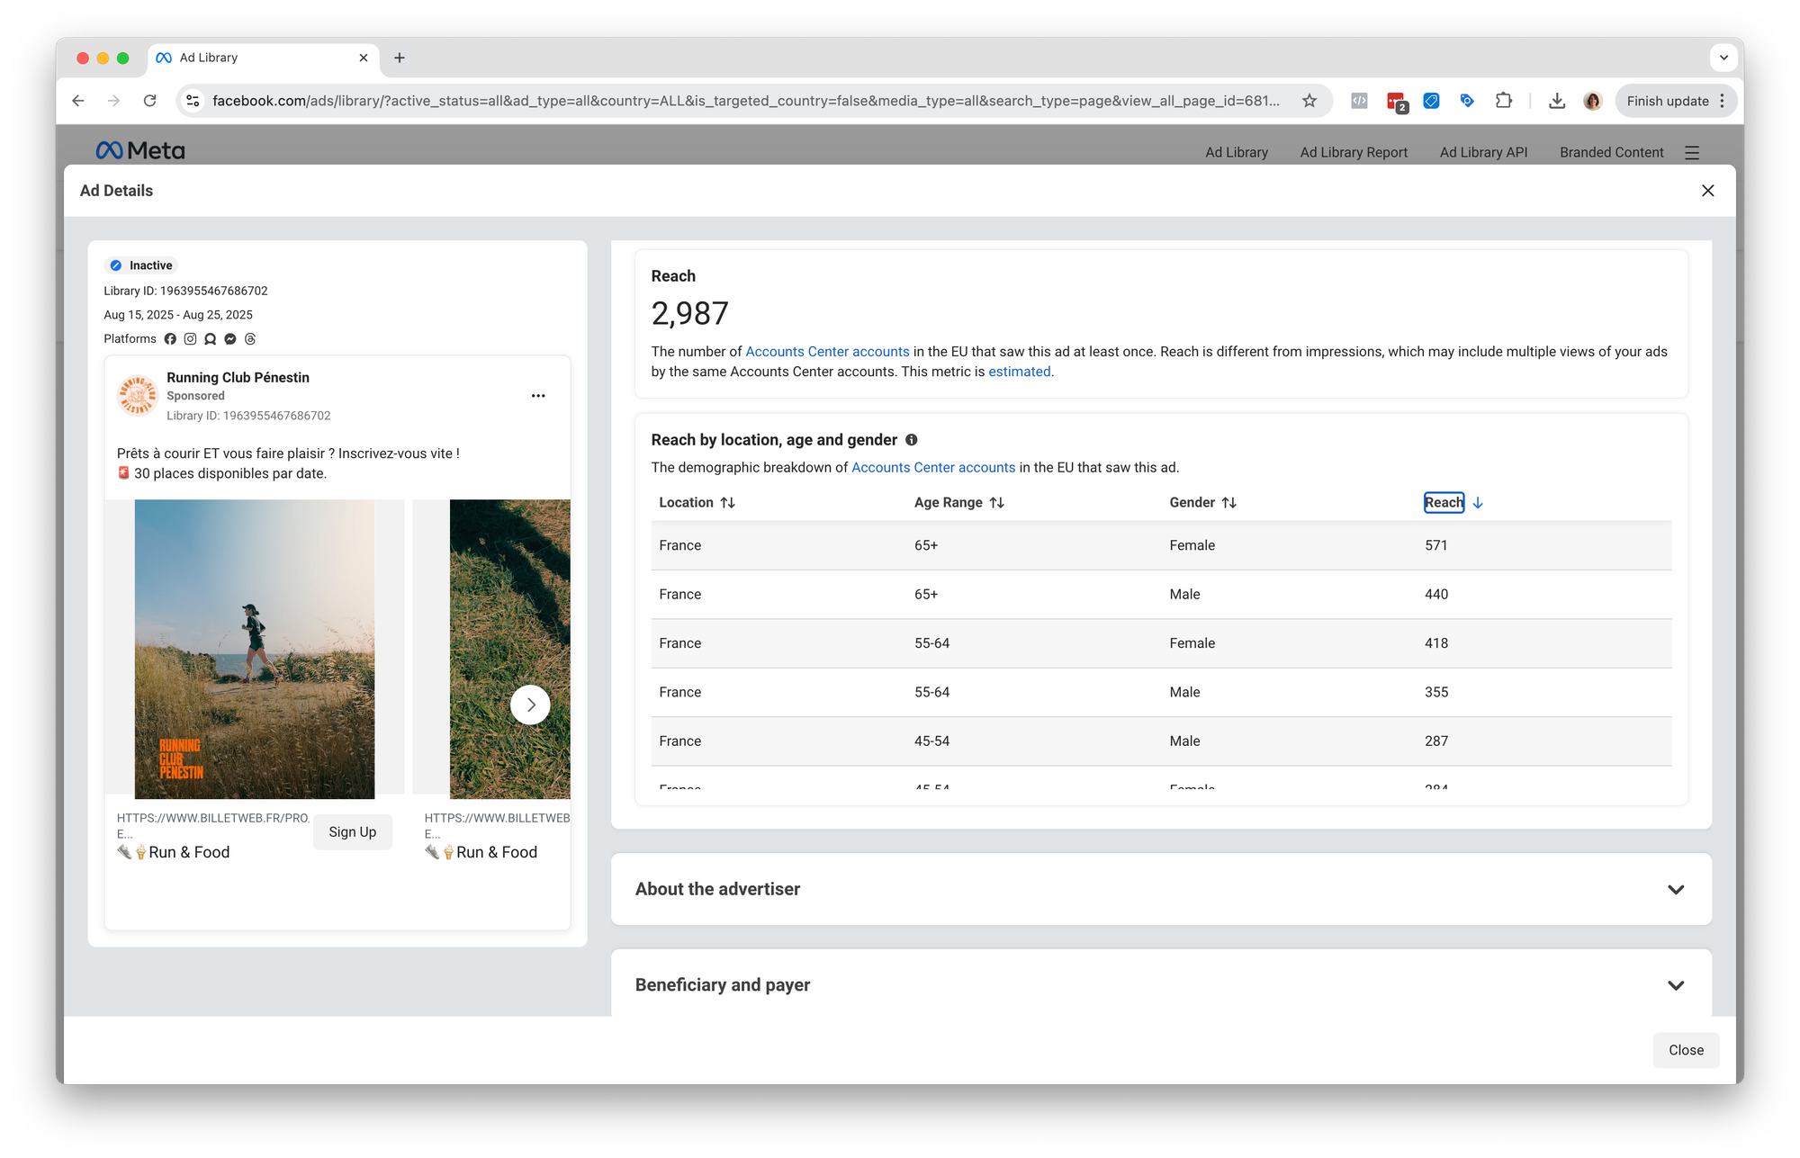Open the tab search dropdown in Chrome
The width and height of the screenshot is (1800, 1158).
[x=1723, y=58]
